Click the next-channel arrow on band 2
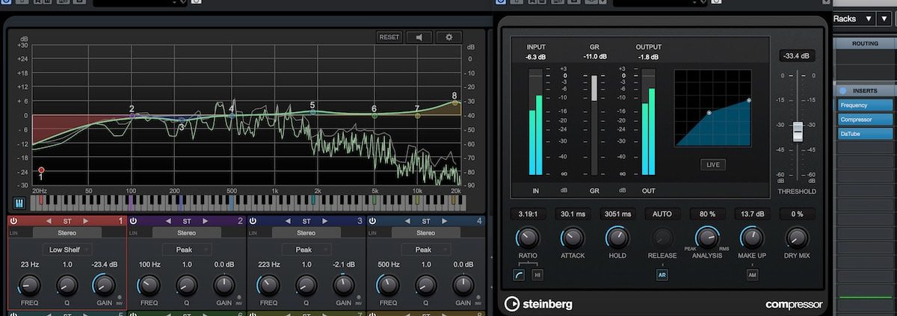 [x=205, y=221]
